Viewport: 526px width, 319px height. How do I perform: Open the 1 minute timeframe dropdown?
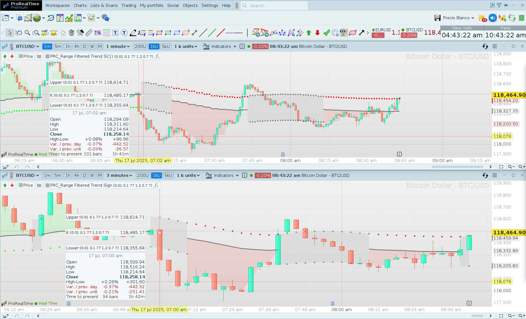coord(118,46)
